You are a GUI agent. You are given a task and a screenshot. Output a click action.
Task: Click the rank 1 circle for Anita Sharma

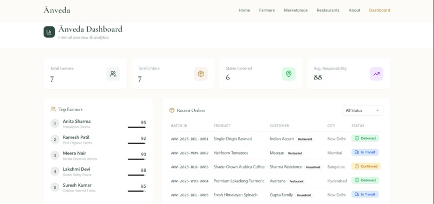point(55,123)
